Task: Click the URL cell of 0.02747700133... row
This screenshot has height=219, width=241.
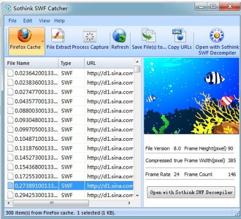Action: (110, 92)
